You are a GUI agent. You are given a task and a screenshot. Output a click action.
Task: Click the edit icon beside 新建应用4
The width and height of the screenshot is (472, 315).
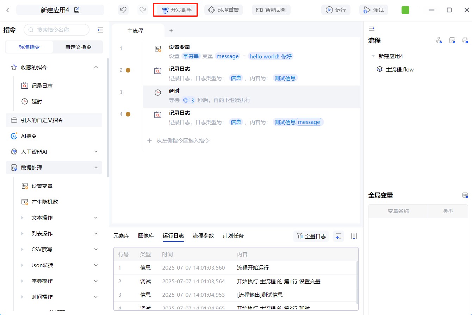coord(77,10)
